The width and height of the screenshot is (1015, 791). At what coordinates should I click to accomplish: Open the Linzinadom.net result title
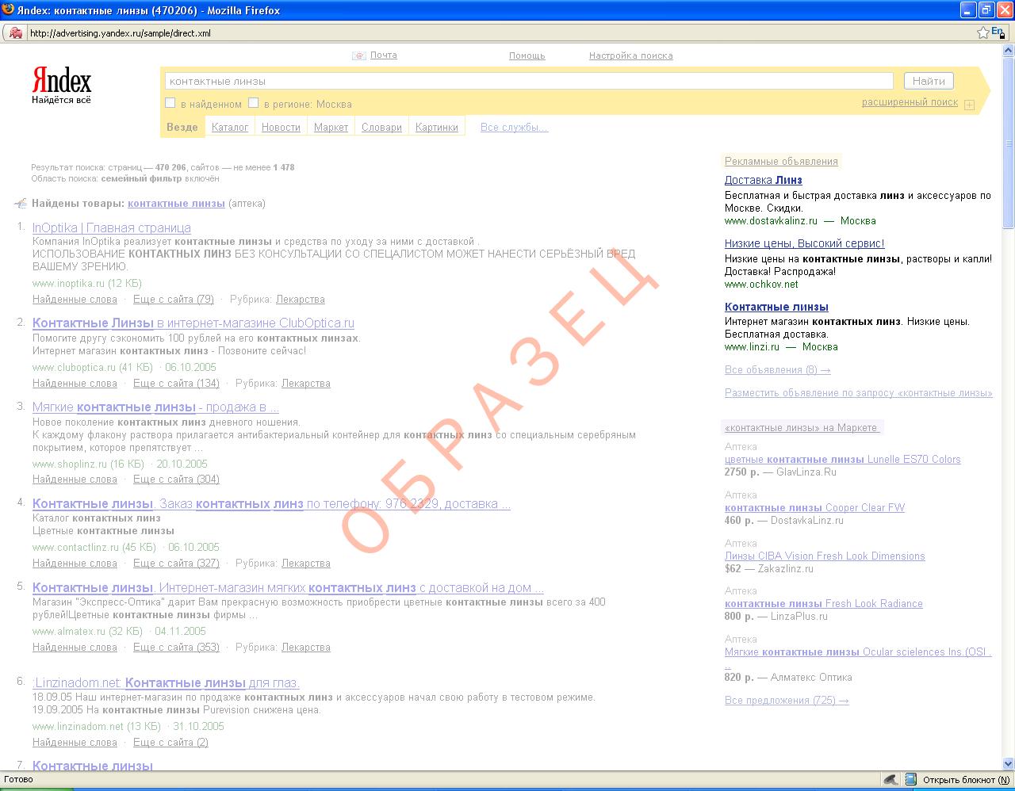pyautogui.click(x=166, y=683)
